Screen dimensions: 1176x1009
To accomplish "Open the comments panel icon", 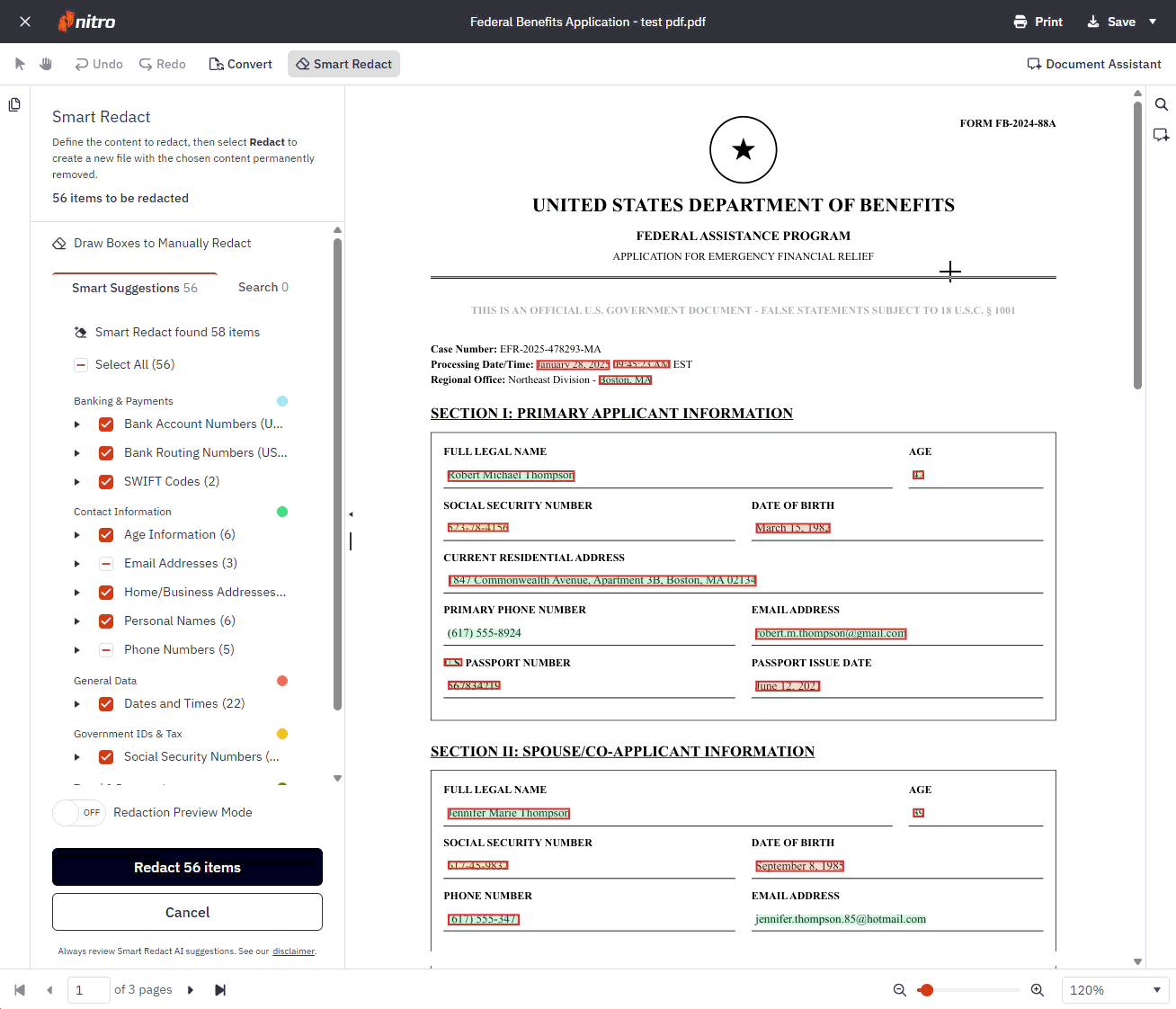I will 1162,135.
